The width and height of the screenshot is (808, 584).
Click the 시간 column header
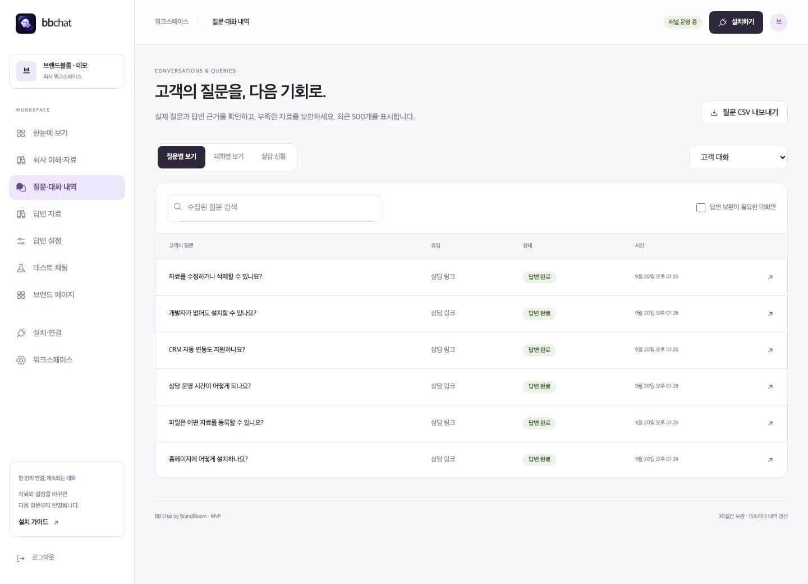coord(640,246)
